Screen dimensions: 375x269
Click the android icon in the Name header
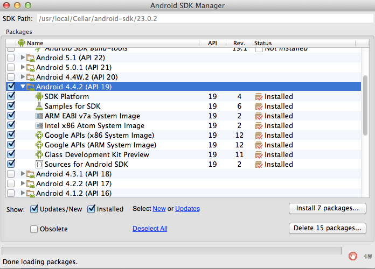[x=22, y=43]
